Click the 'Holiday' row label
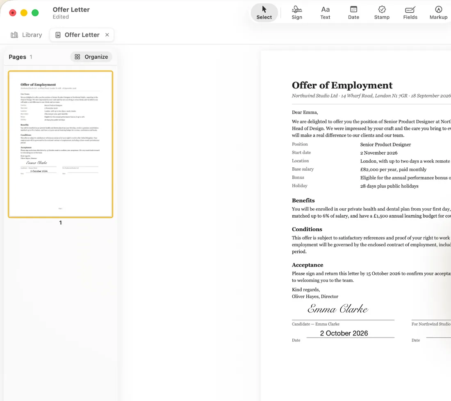Viewport: 451px width, 401px height. click(299, 186)
